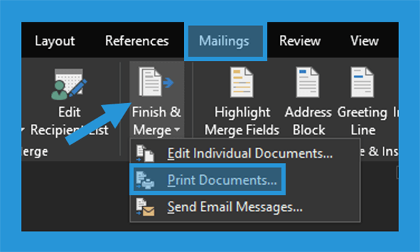The width and height of the screenshot is (420, 252).
Task: Select the Mailings tab
Action: [x=224, y=41]
